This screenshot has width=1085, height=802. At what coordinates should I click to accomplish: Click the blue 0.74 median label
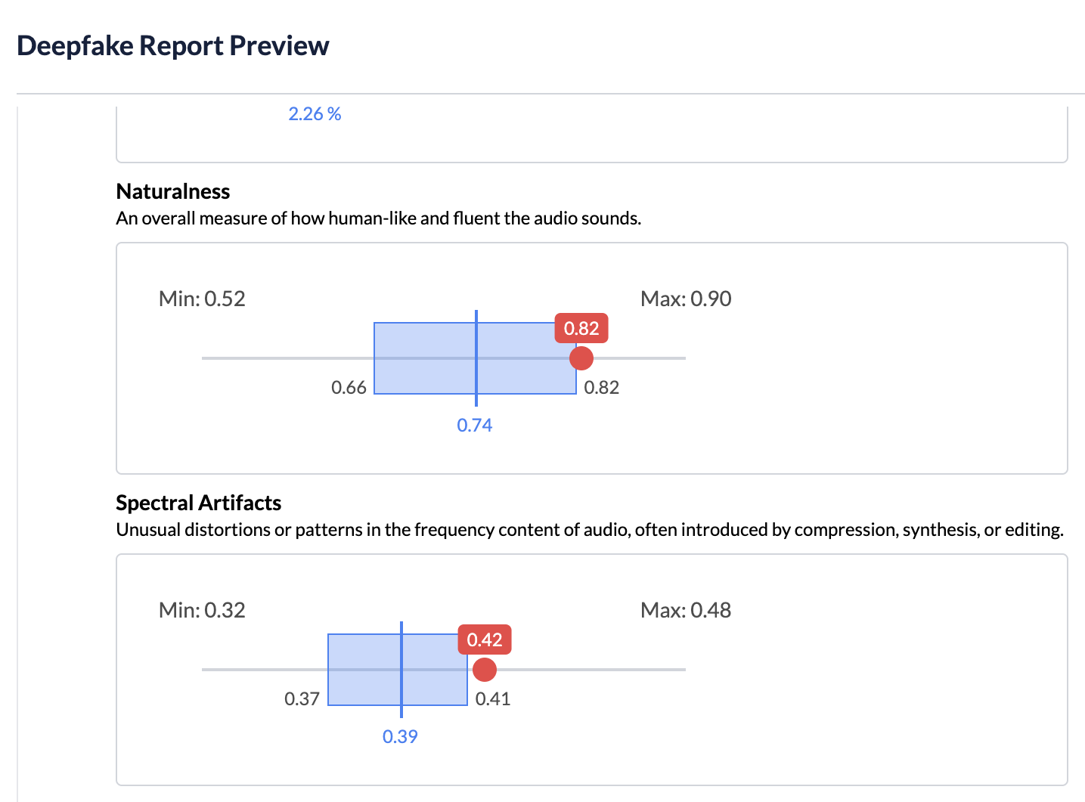[475, 426]
